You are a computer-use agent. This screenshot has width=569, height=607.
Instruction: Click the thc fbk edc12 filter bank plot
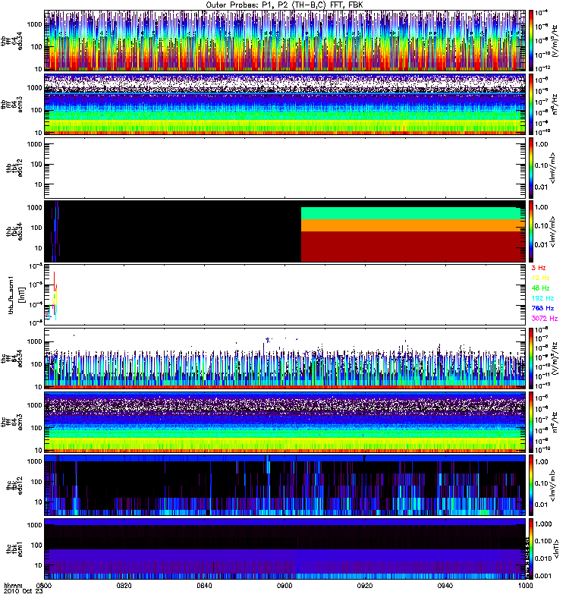[284, 486]
